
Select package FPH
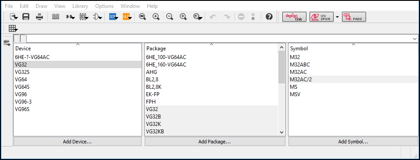[211, 102]
